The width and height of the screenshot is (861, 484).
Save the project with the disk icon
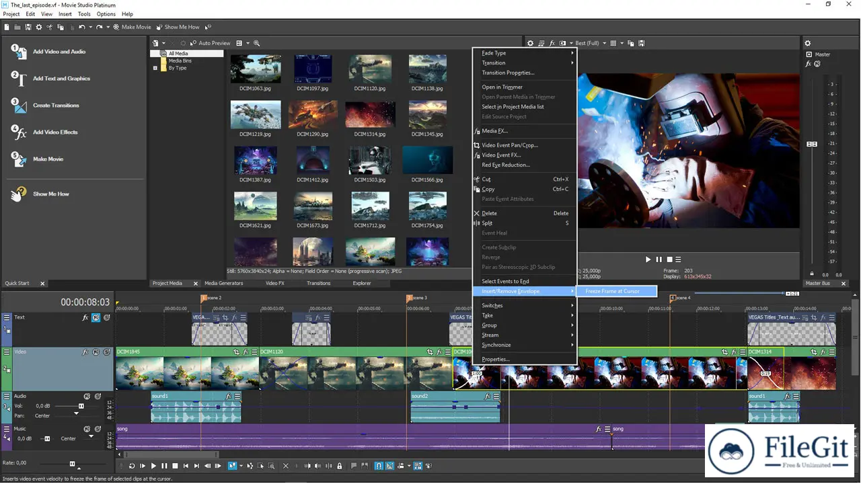pos(28,27)
